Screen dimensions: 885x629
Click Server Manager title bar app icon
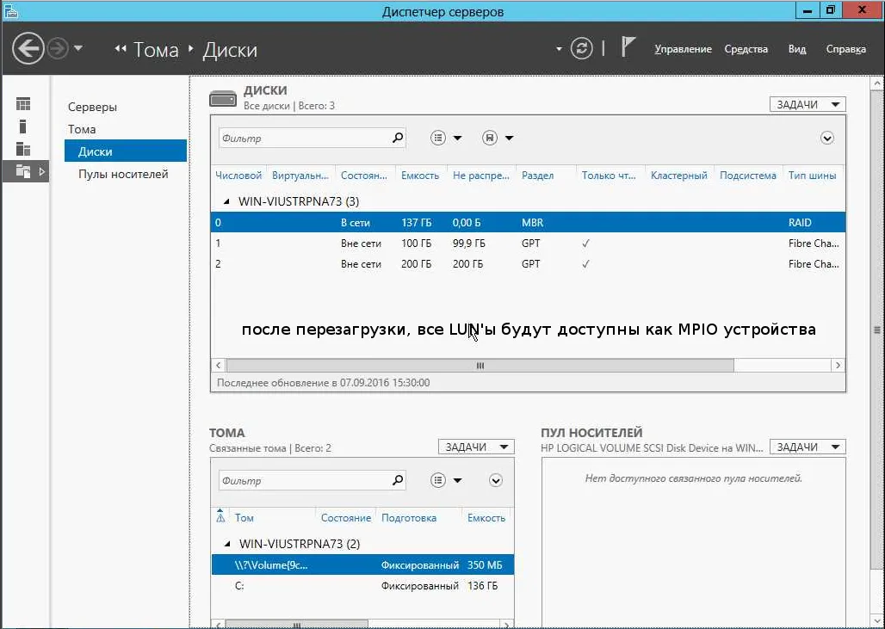pyautogui.click(x=10, y=10)
